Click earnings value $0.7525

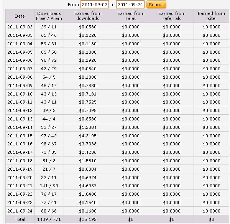[88, 102]
